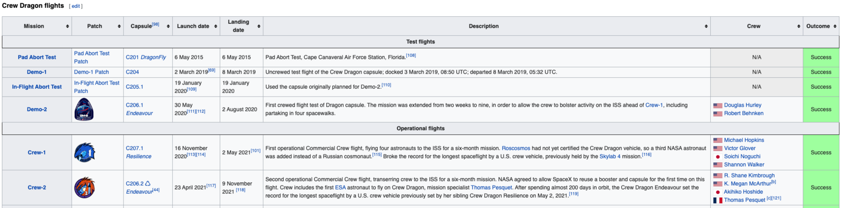Open the Pad Abort Test mission link
The image size is (841, 208).
[x=37, y=57]
